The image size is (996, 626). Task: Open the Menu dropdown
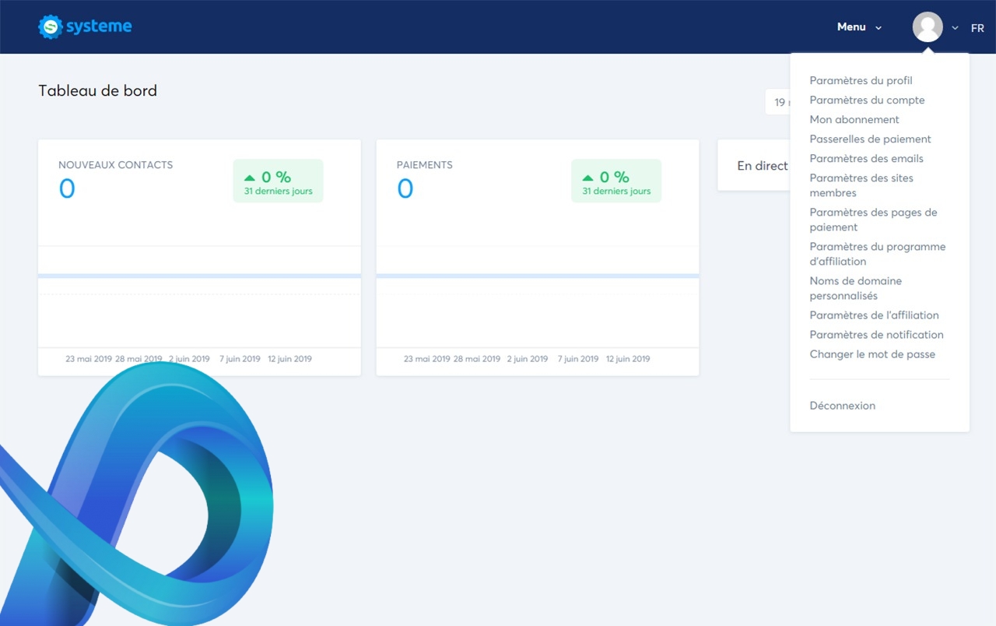point(859,27)
